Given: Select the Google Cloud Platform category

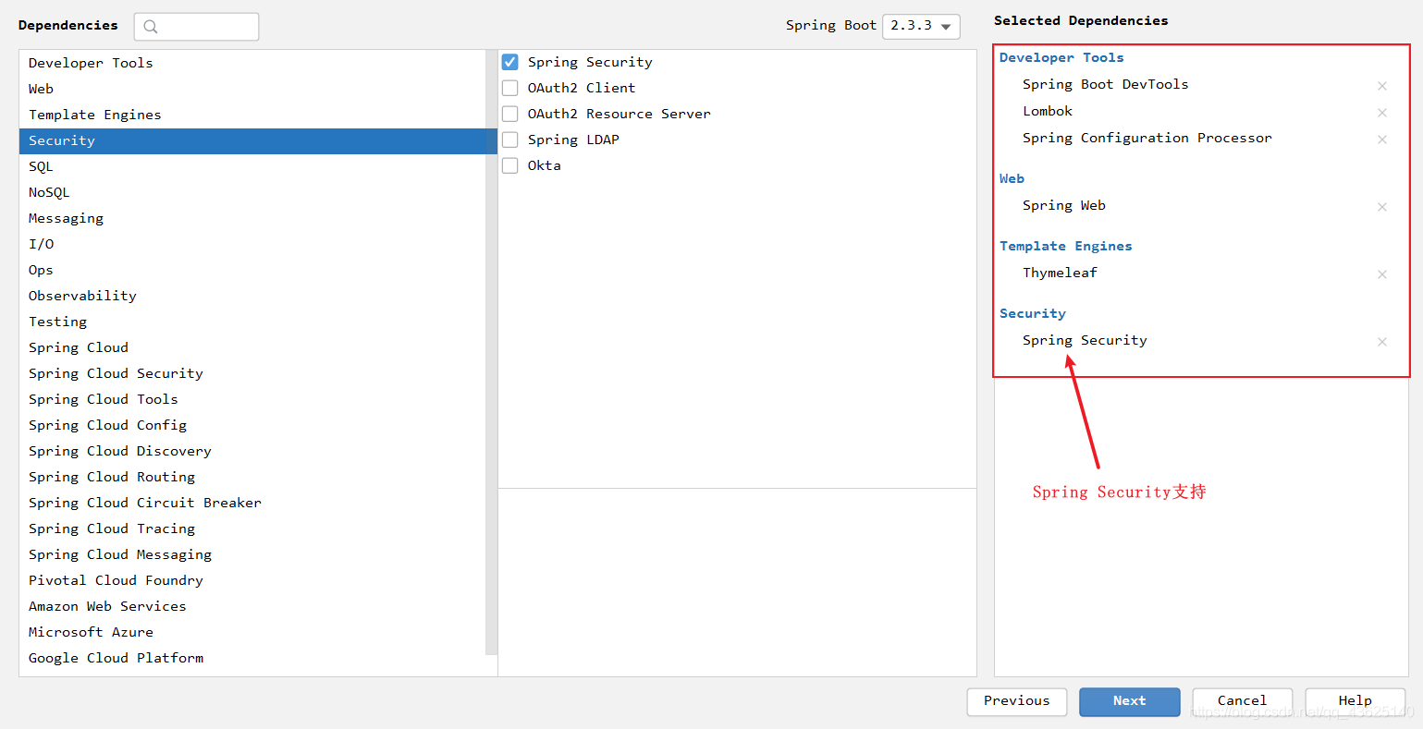Looking at the screenshot, I should point(252,658).
